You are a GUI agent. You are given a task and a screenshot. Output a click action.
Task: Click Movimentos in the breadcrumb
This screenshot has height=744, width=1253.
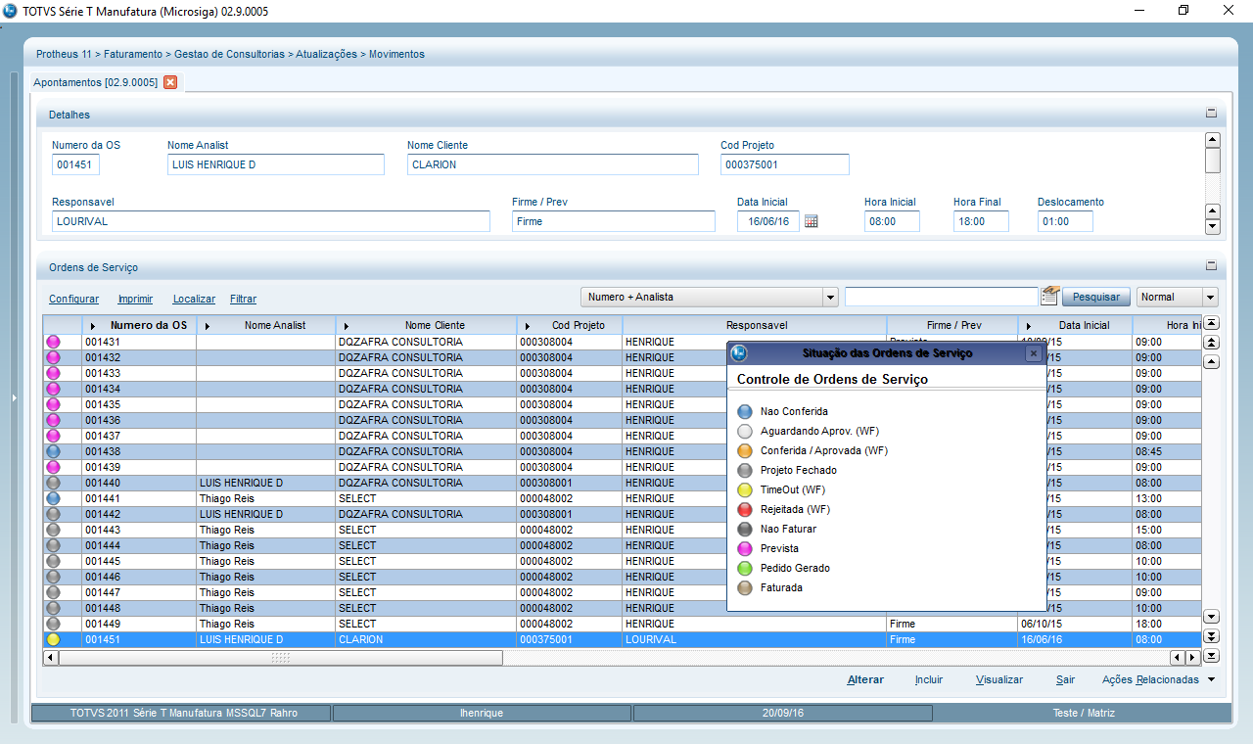(x=396, y=54)
